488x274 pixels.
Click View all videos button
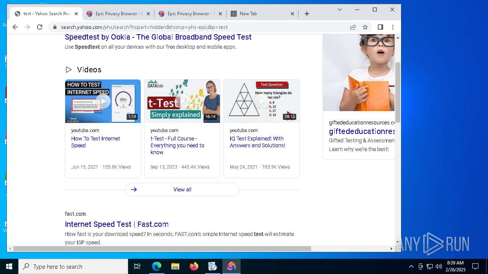[x=182, y=190]
